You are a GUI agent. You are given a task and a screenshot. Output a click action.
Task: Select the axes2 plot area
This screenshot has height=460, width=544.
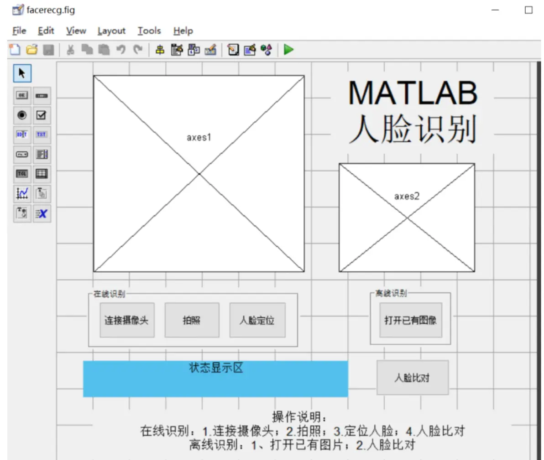[407, 218]
